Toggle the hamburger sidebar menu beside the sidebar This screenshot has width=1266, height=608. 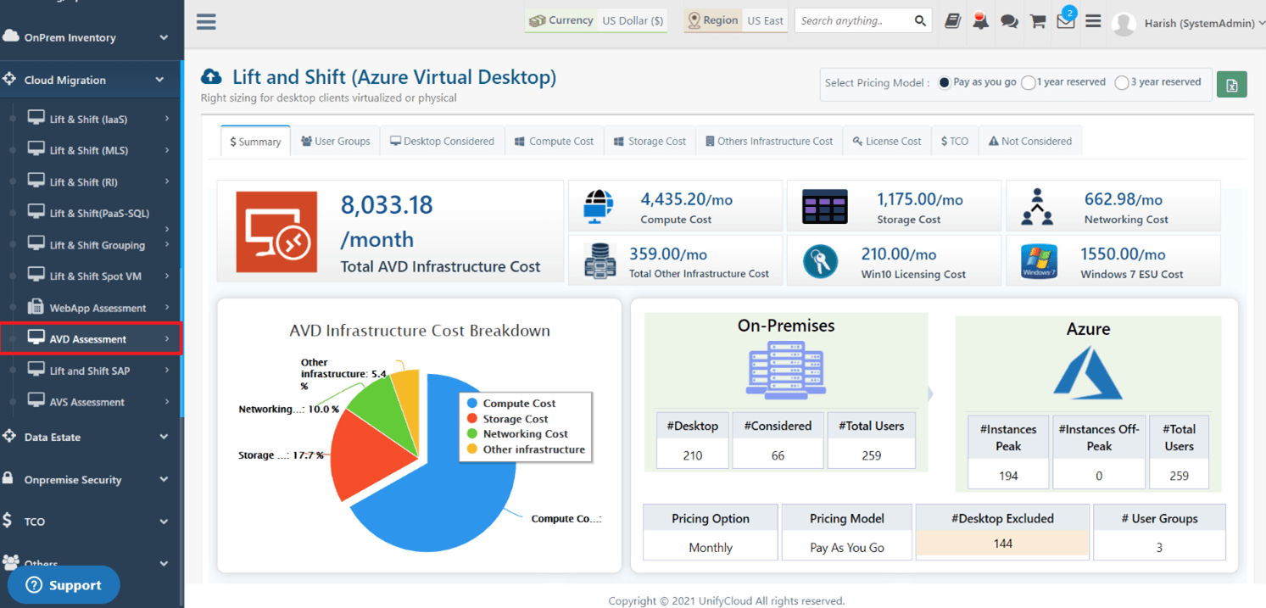tap(206, 22)
